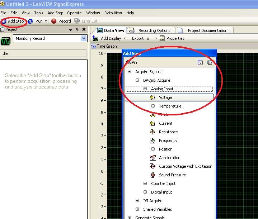This screenshot has height=219, width=258.
Task: Pin the Project panel
Action: point(78,30)
